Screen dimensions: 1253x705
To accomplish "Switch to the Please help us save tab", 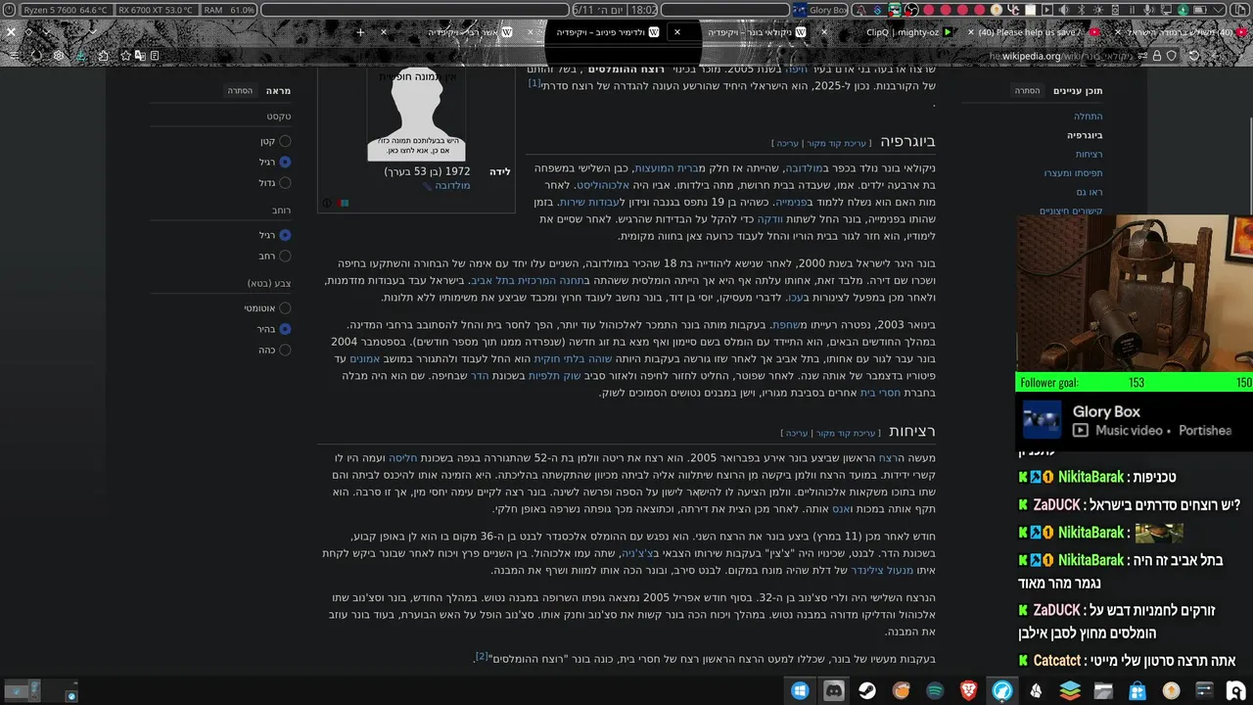I will 1033,32.
